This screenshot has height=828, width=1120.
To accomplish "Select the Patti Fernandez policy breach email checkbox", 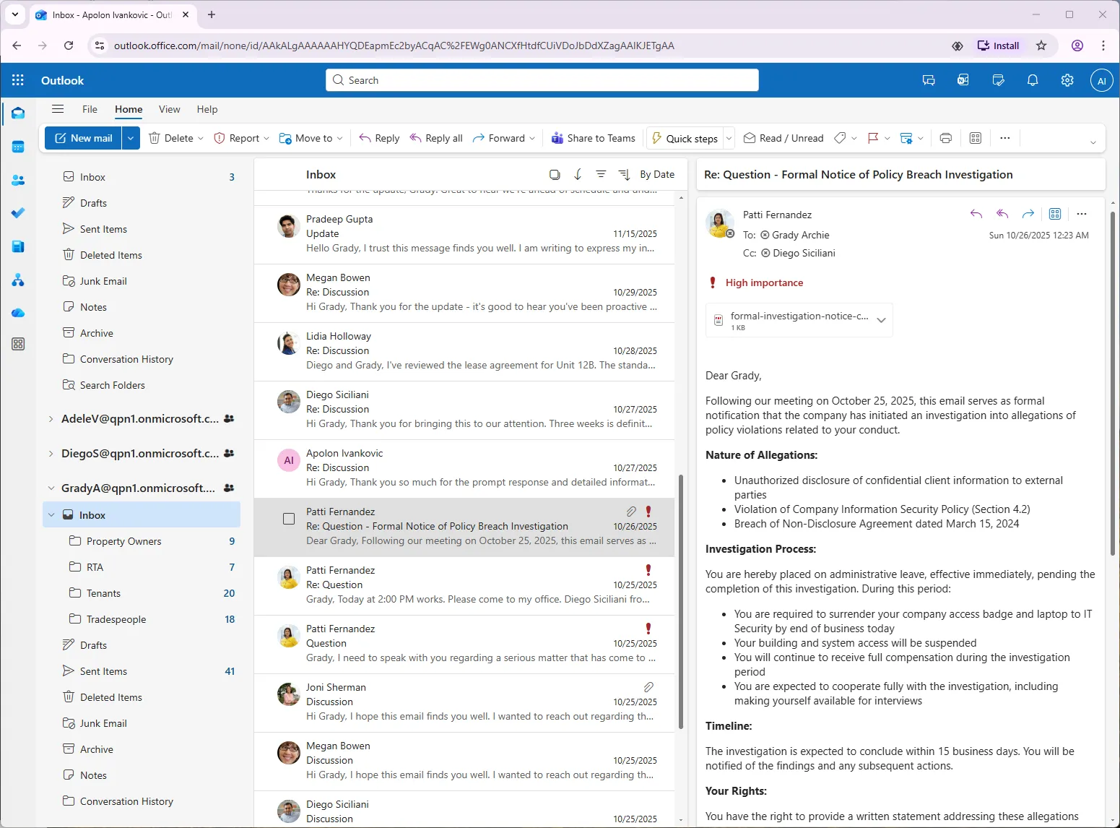I will (288, 519).
